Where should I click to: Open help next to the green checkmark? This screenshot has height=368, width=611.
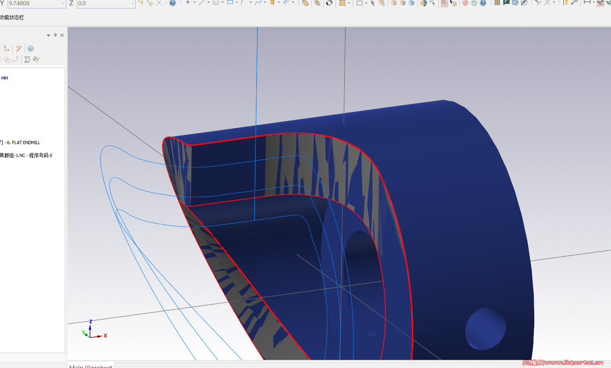point(483,3)
